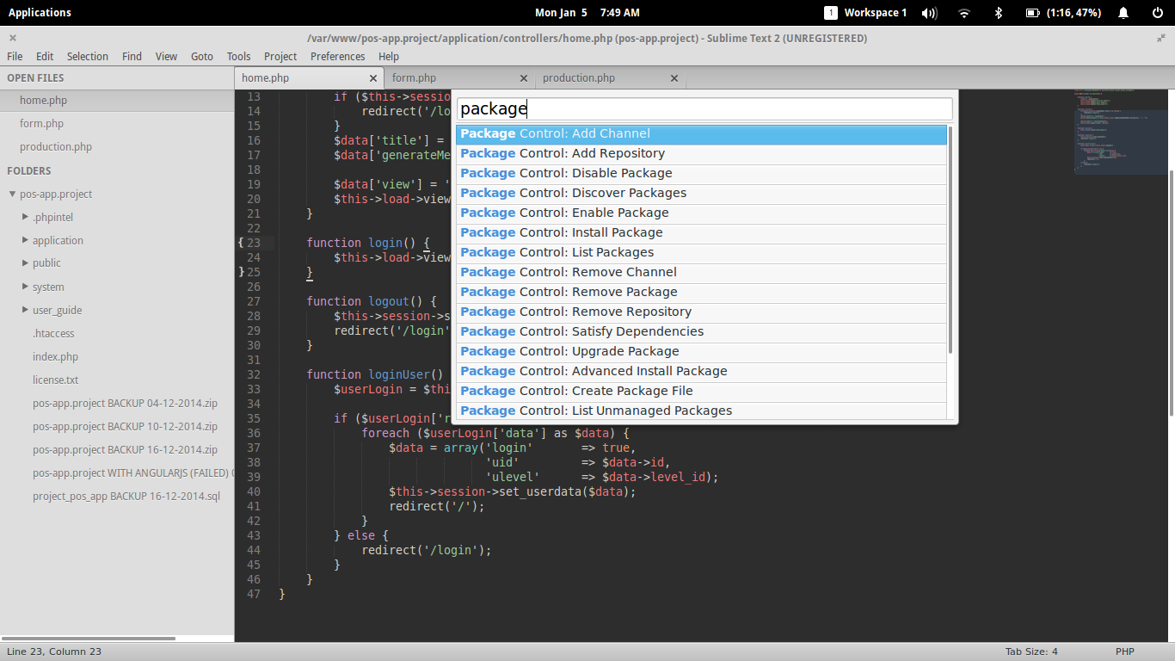Open the Wi-Fi network indicator
The image size is (1175, 661).
tap(964, 13)
